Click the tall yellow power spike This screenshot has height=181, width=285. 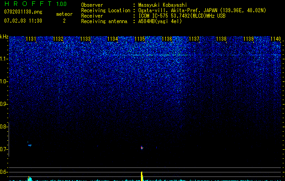pos(142,176)
